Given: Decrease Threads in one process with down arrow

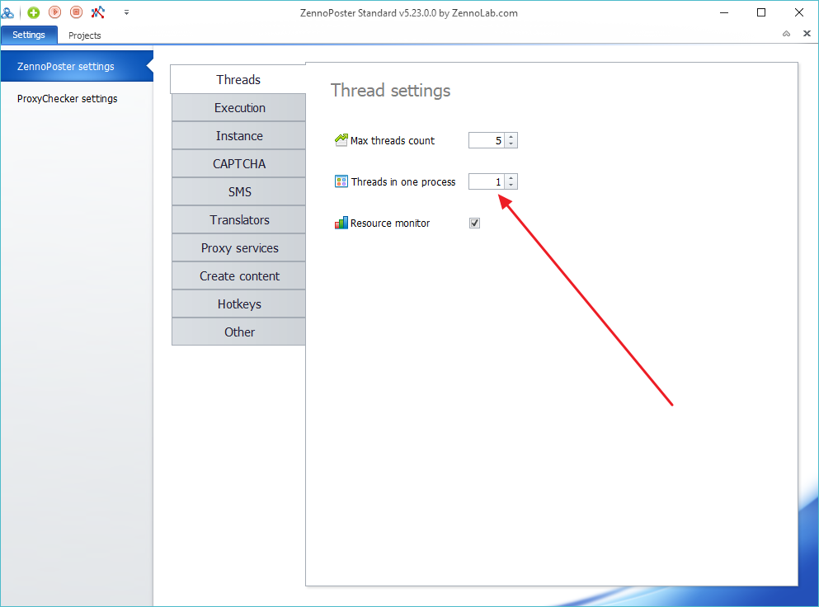Looking at the screenshot, I should tap(511, 186).
